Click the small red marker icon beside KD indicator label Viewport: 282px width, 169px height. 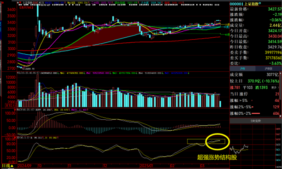(15, 138)
